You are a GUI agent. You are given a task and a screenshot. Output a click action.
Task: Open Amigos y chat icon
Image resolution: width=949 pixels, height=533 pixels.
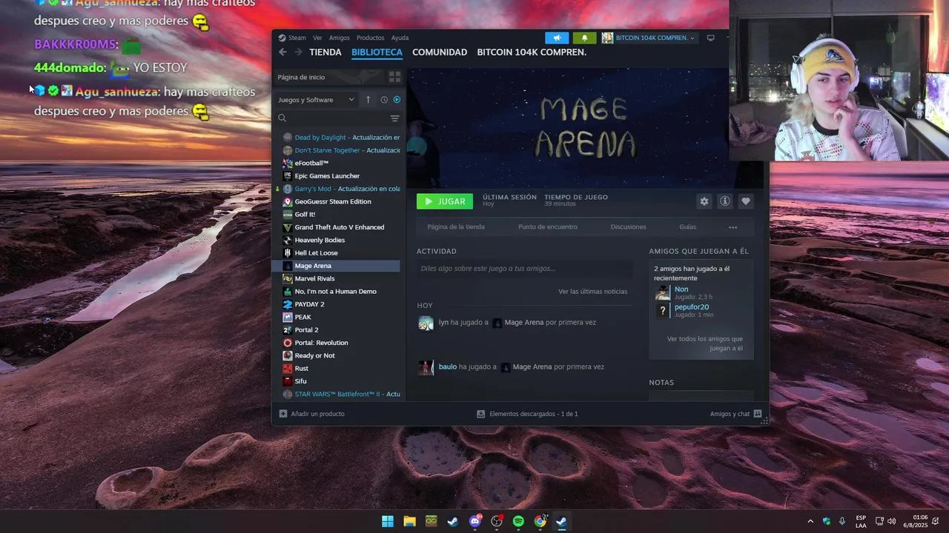coord(758,414)
